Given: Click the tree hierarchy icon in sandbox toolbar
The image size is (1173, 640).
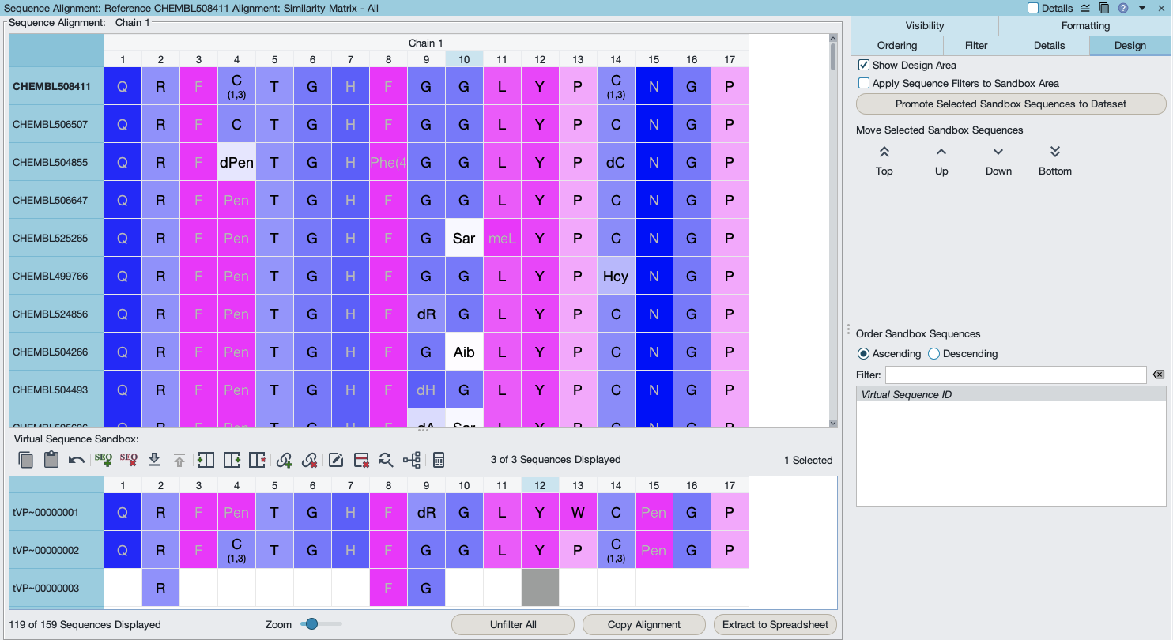Looking at the screenshot, I should click(x=411, y=460).
